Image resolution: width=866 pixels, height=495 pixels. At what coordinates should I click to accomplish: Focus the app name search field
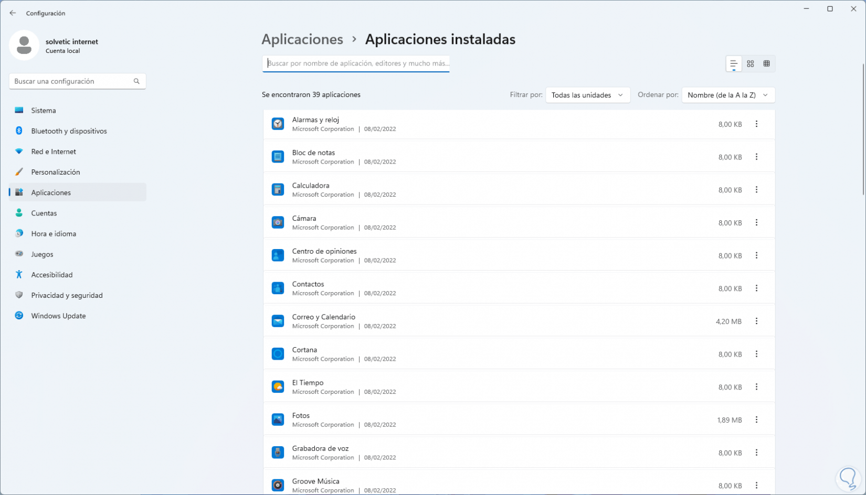356,63
